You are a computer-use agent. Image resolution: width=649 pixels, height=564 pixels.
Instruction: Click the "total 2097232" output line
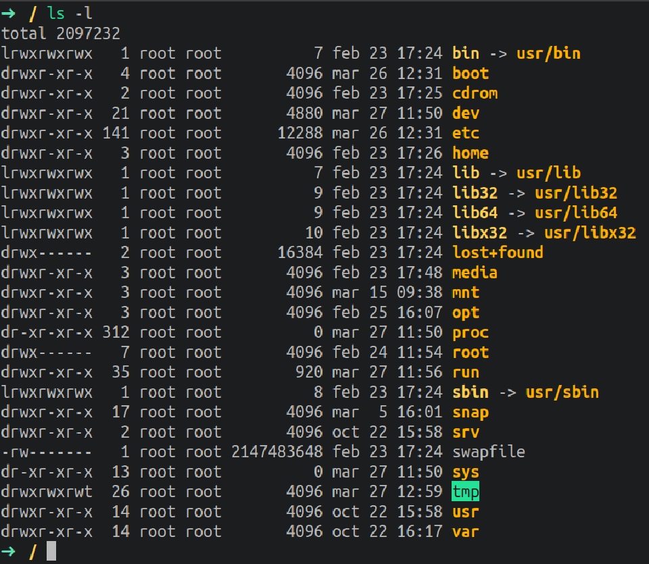pos(60,33)
